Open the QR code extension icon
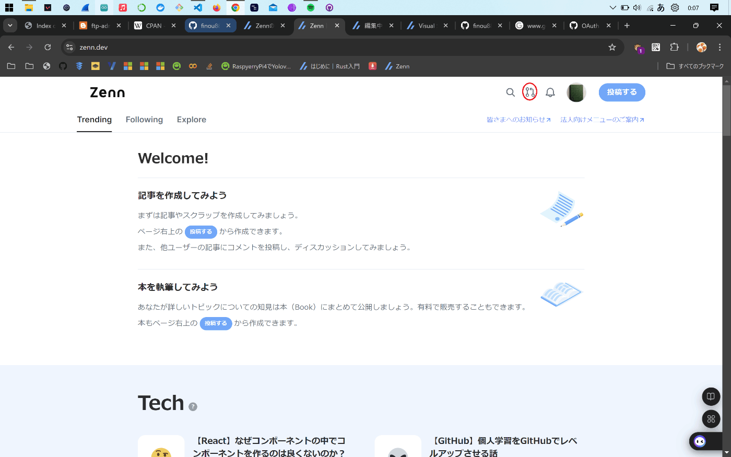This screenshot has width=731, height=457. click(656, 47)
